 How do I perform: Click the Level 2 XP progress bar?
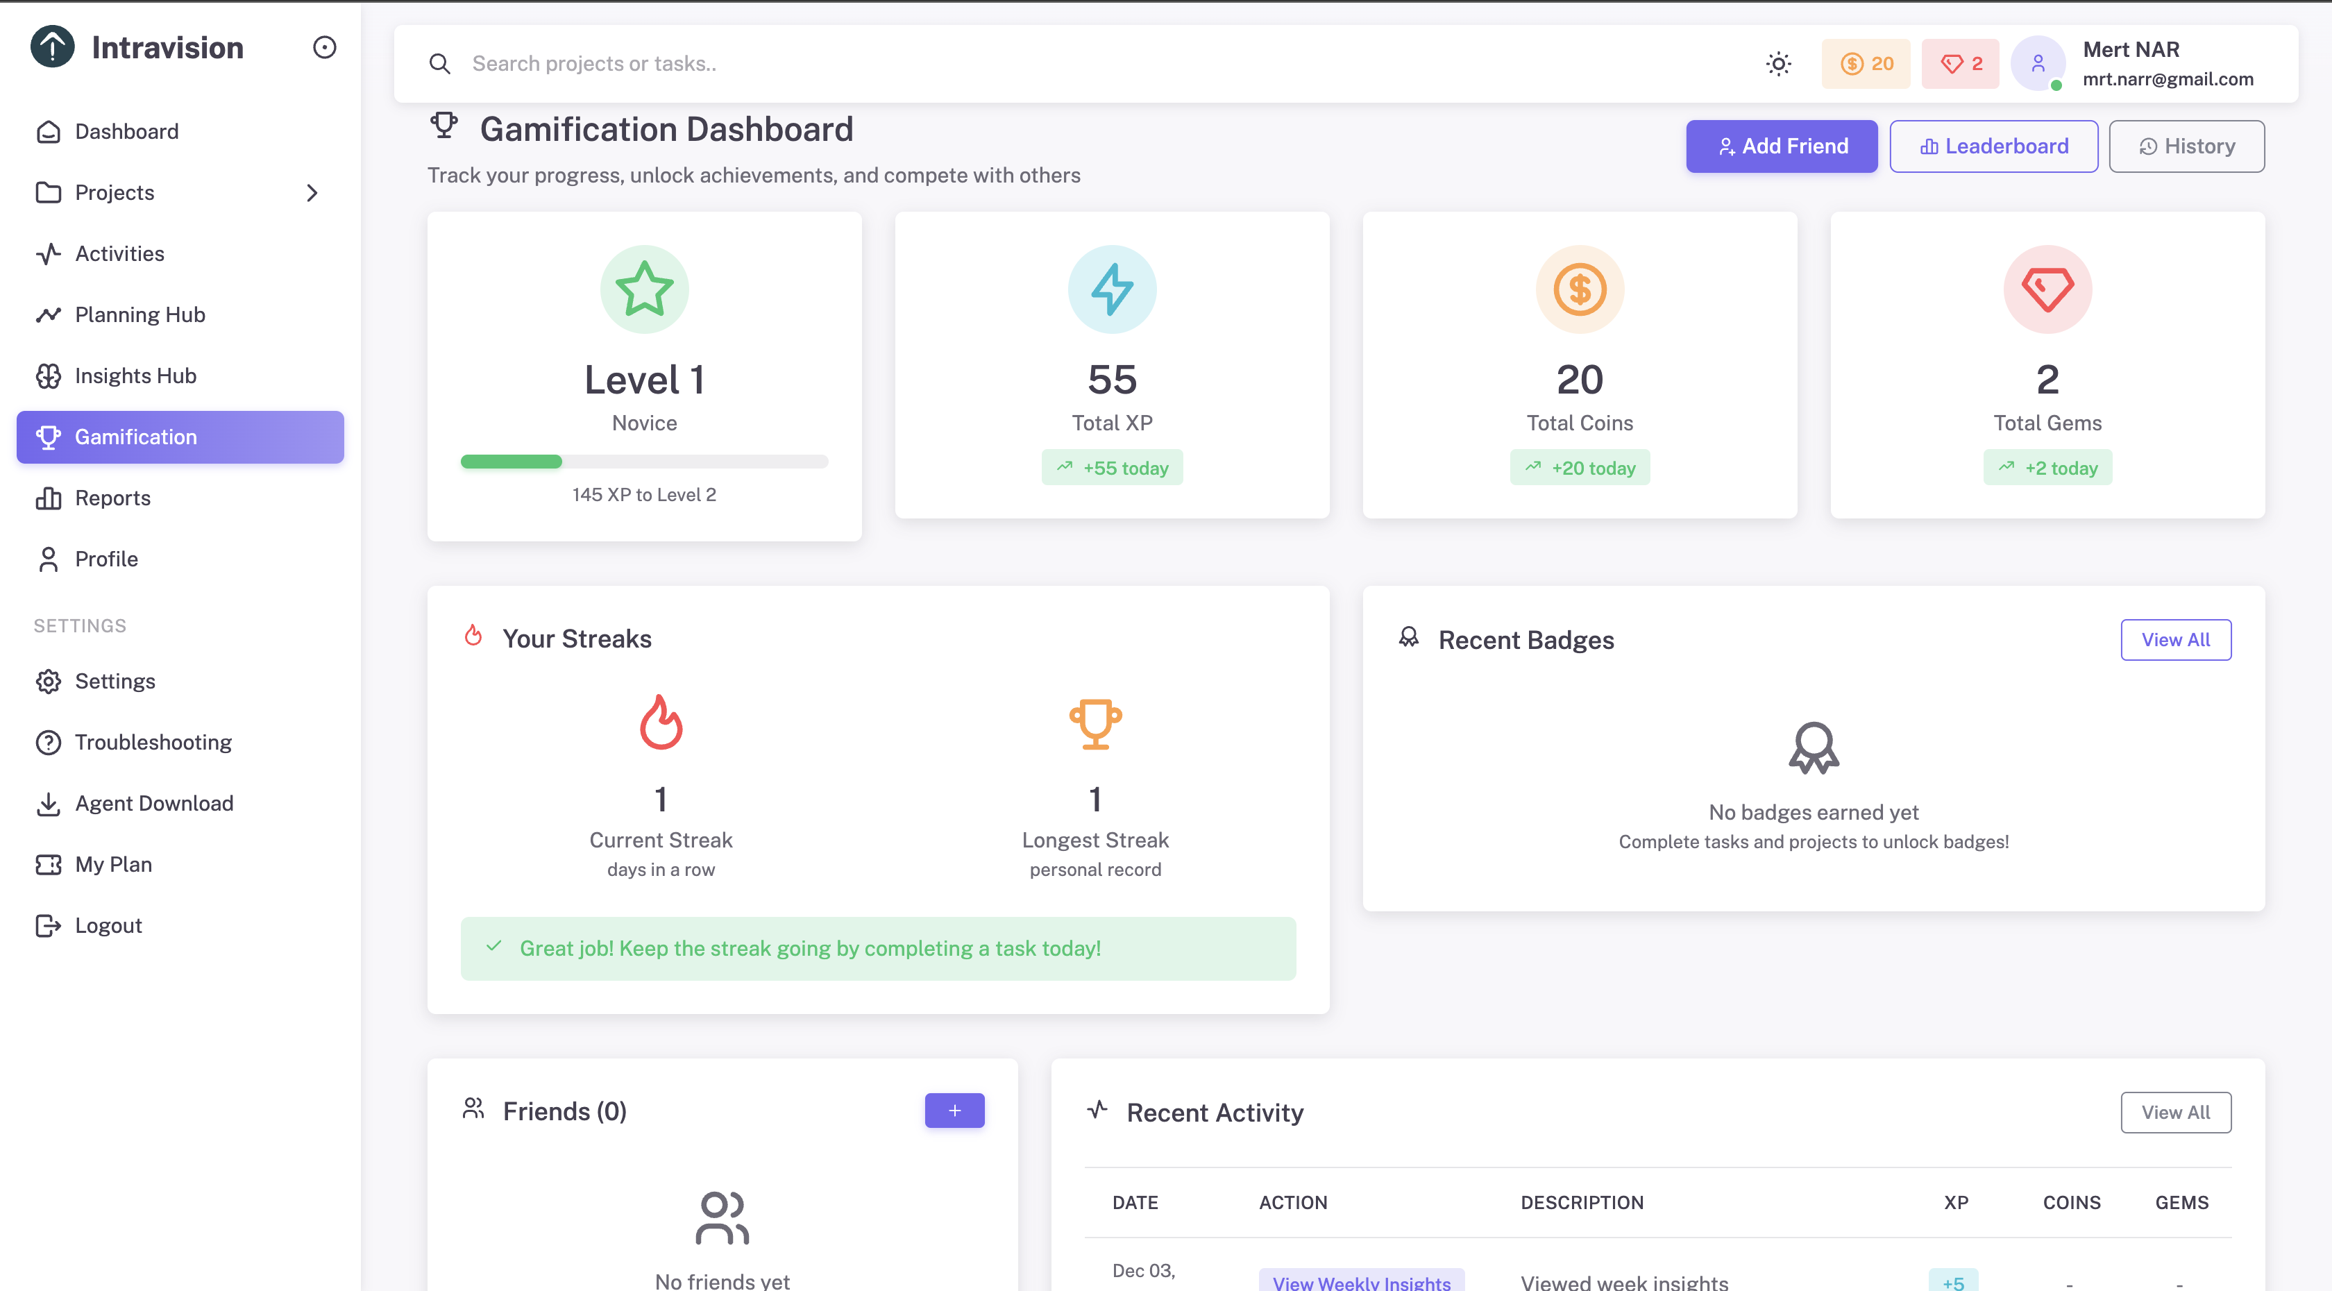coord(643,462)
